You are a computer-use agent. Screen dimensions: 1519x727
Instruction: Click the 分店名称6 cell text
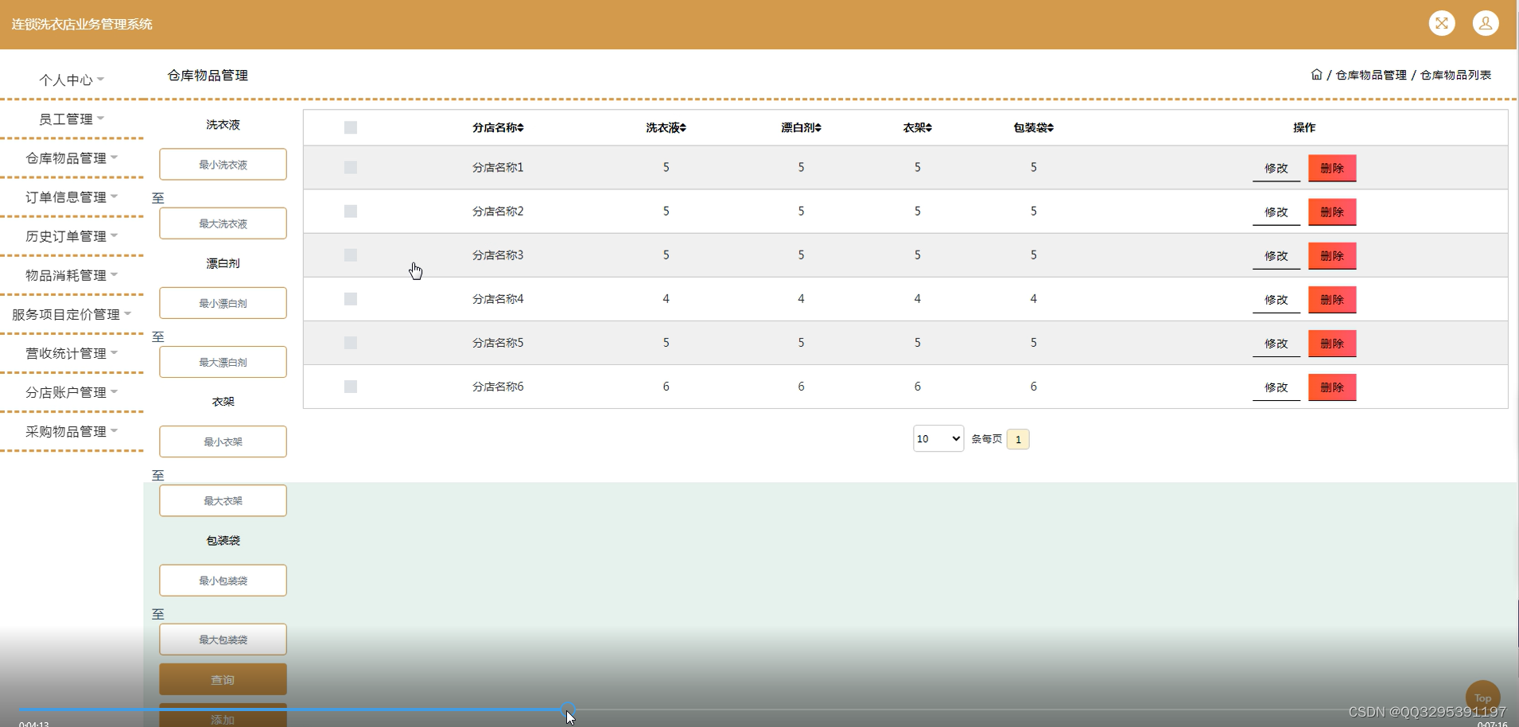click(498, 387)
